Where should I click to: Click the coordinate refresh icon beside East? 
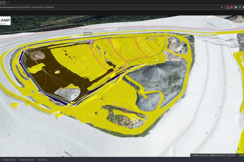[x=193, y=155]
